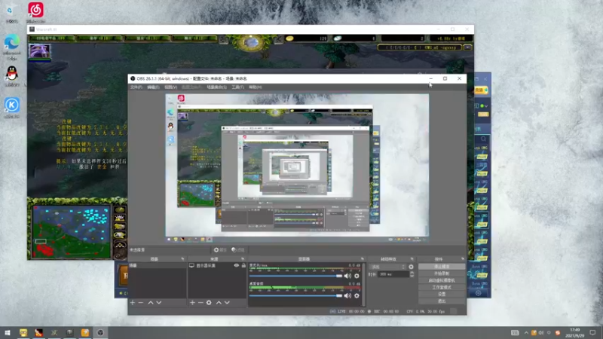Click the Exit (退出) button in Controls
This screenshot has height=339, width=603.
click(x=442, y=301)
